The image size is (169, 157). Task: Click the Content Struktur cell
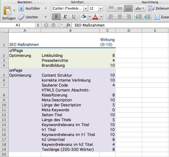pyautogui.click(x=70, y=73)
